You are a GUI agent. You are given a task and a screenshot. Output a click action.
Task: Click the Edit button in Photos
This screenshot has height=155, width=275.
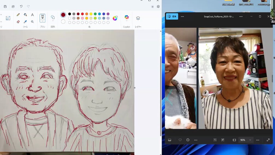pyautogui.click(x=172, y=16)
